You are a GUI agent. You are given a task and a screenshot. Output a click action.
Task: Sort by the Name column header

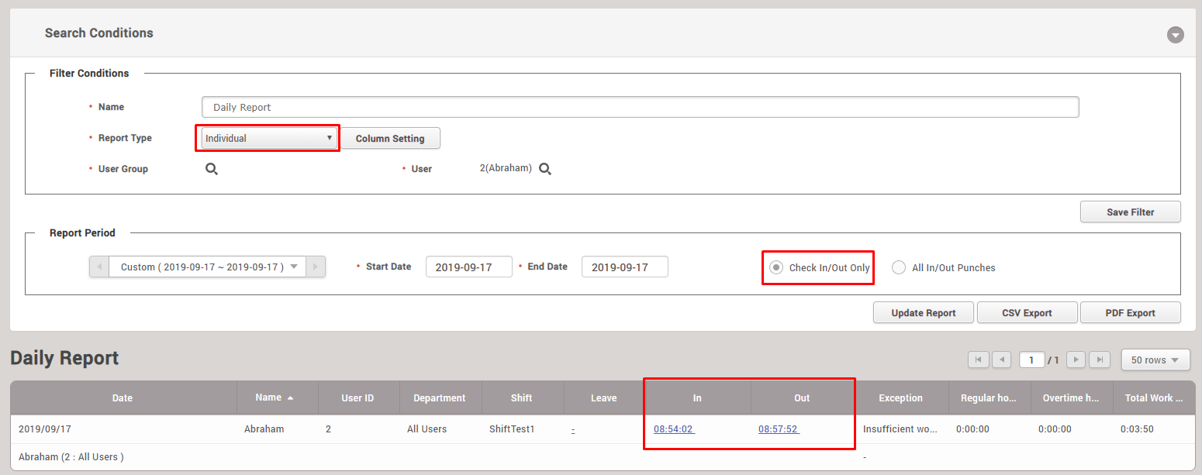(275, 398)
